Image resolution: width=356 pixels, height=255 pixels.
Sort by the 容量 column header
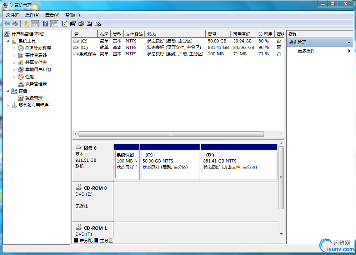(218, 34)
